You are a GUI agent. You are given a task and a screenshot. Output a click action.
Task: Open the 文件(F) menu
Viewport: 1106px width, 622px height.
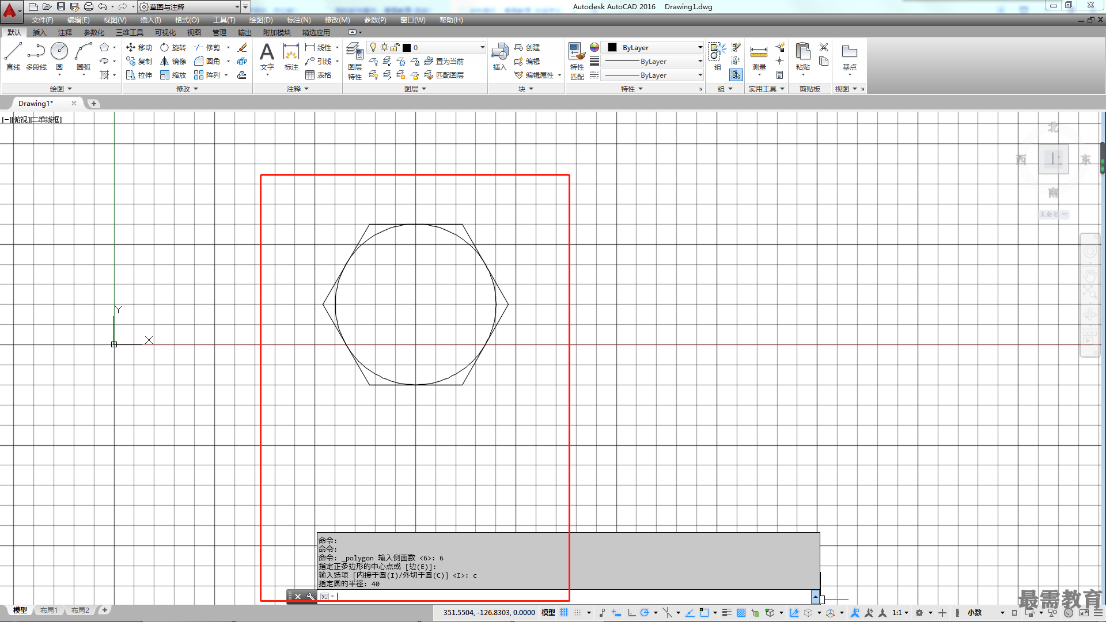(x=42, y=20)
